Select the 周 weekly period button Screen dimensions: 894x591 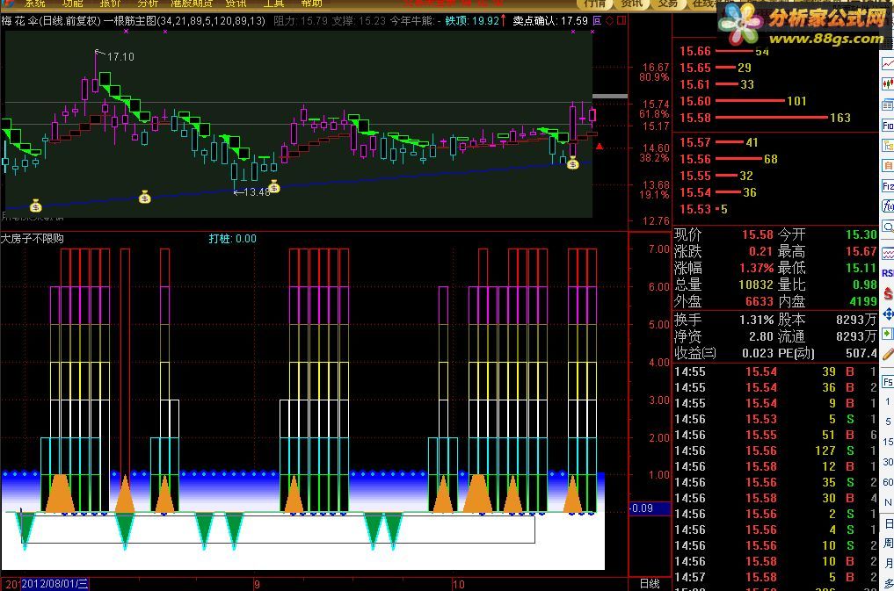pos(889,544)
